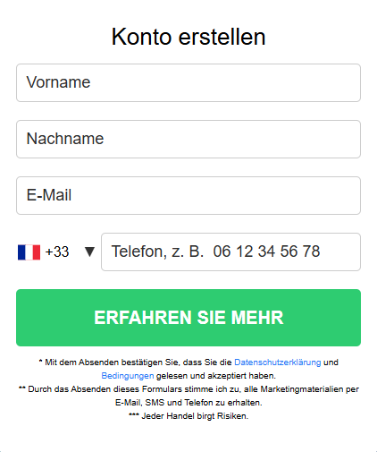Click the double asterisk footnote marker
The image size is (377, 452).
tap(22, 388)
